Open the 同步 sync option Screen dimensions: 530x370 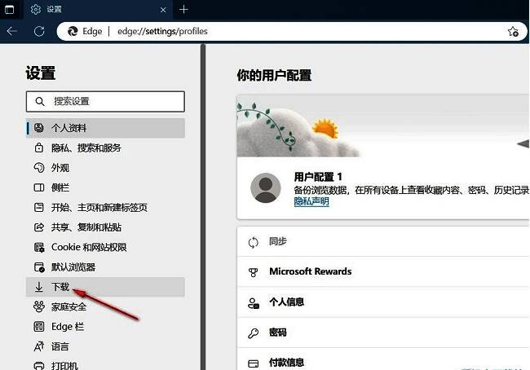point(278,242)
